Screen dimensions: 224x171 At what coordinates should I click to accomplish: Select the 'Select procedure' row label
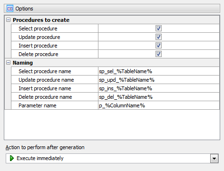point(38,28)
